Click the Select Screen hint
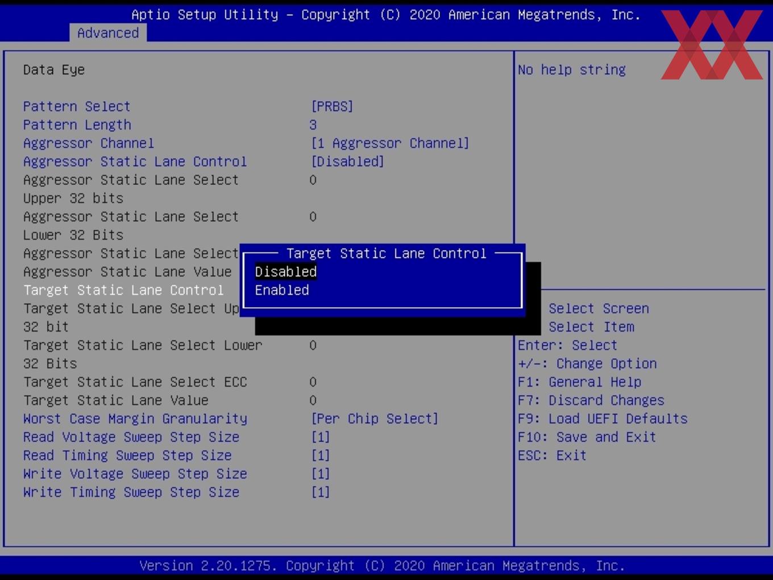Image resolution: width=773 pixels, height=580 pixels. point(599,308)
